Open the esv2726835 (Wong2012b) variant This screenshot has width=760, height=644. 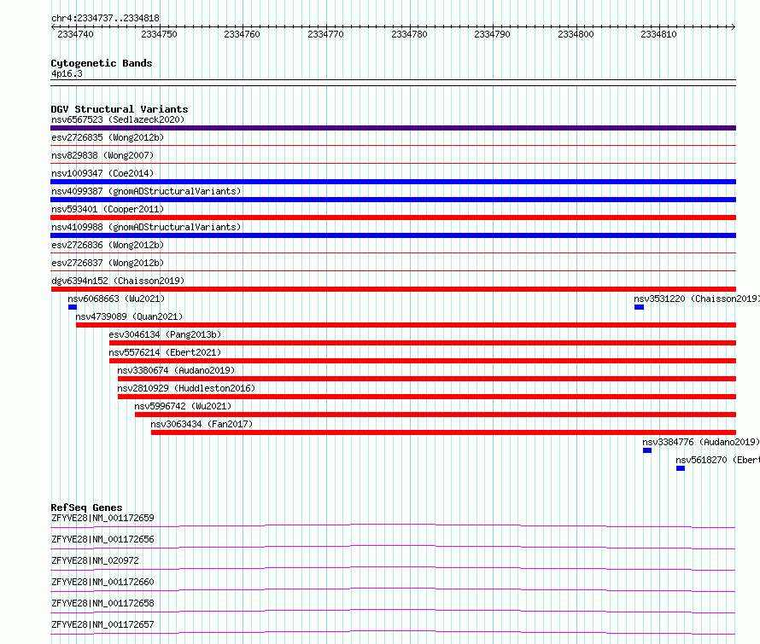(x=108, y=137)
